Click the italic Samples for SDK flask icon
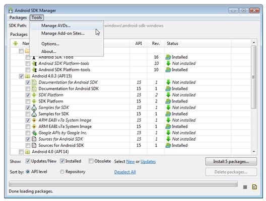This screenshot has height=201, width=266. pos(34,108)
